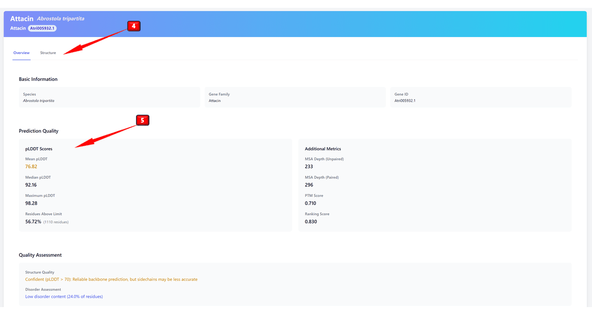592x333 pixels.
Task: Click the Confident structure quality text
Action: [111, 279]
